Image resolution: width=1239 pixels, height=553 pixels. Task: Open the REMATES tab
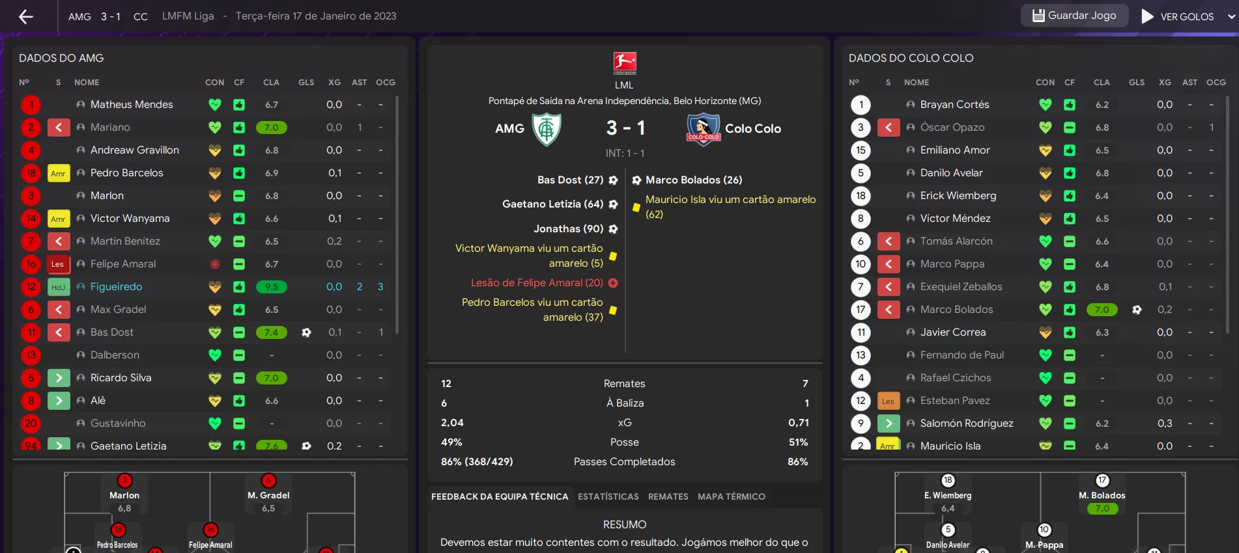point(668,496)
